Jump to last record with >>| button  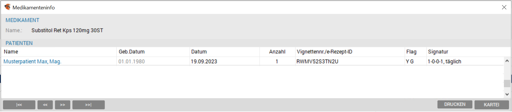88,105
